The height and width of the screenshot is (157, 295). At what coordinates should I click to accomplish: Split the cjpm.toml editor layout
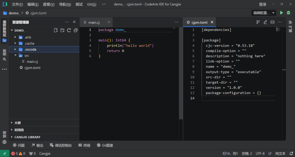[x=272, y=22]
